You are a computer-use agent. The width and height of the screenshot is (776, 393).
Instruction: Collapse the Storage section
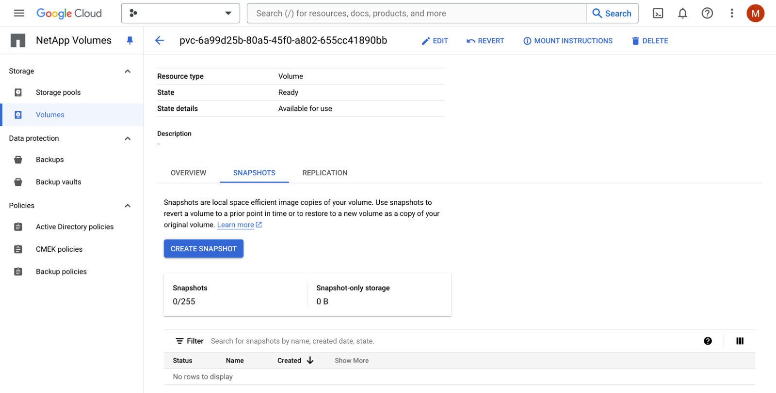point(128,71)
